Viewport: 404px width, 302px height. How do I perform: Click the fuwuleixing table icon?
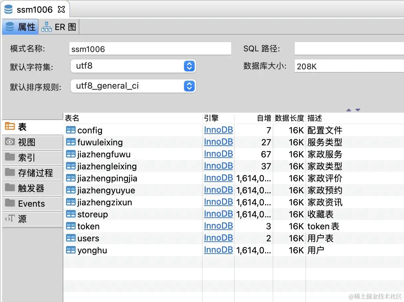pyautogui.click(x=71, y=142)
